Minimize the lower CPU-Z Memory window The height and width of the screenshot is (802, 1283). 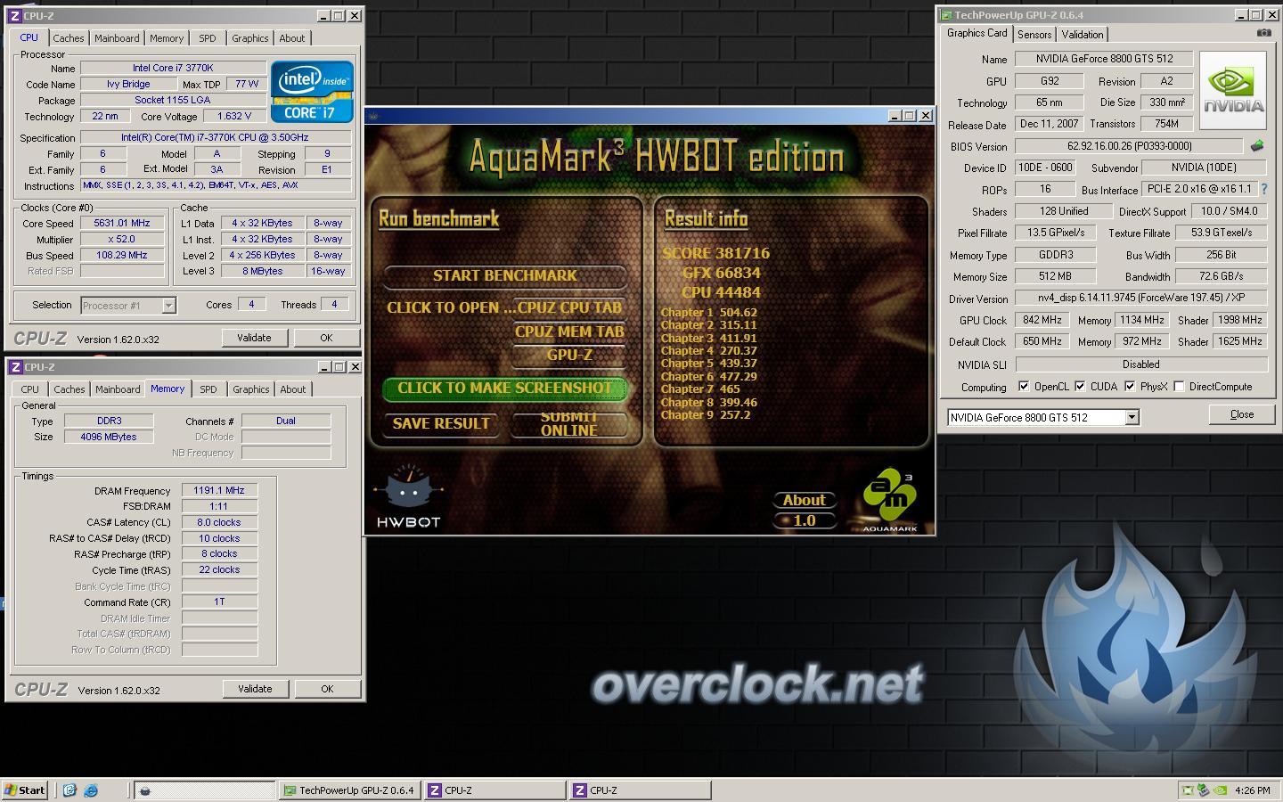[x=323, y=367]
